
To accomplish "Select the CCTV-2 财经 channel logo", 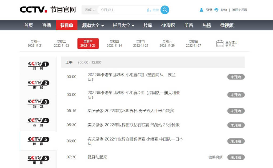I will 38,85.
